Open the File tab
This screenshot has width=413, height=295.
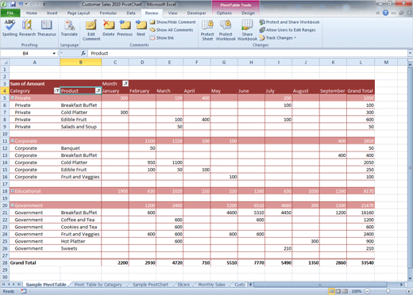(10, 13)
